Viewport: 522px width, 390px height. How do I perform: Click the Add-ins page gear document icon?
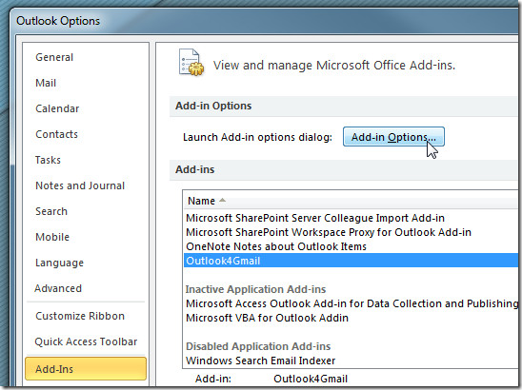(191, 63)
